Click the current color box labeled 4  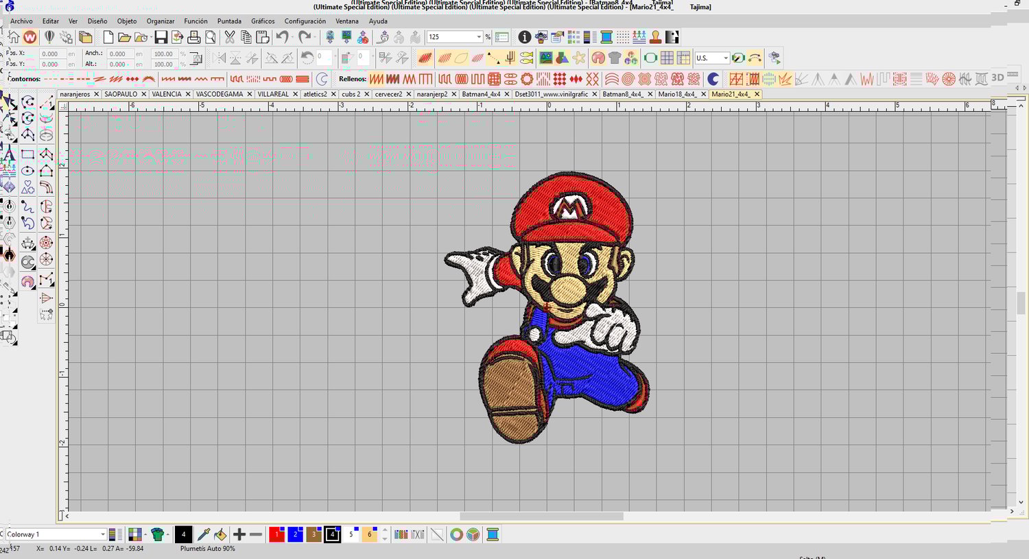point(183,534)
